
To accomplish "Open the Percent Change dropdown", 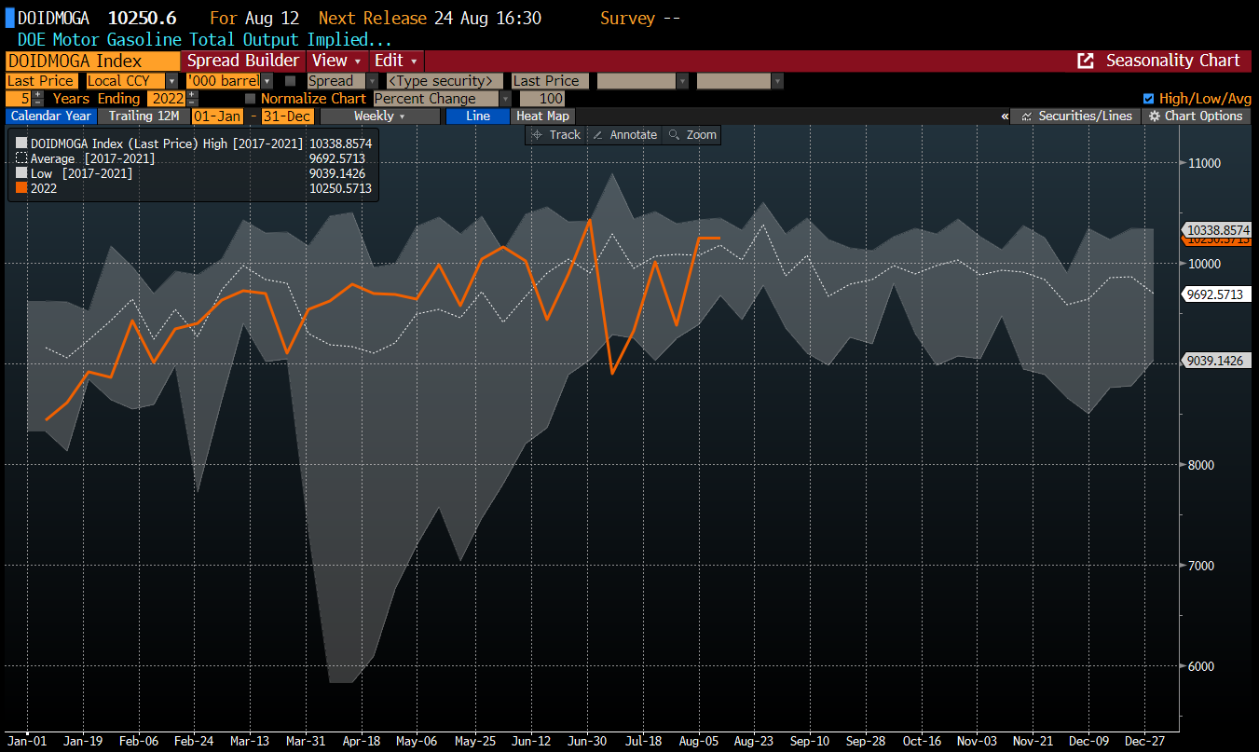I will click(505, 99).
